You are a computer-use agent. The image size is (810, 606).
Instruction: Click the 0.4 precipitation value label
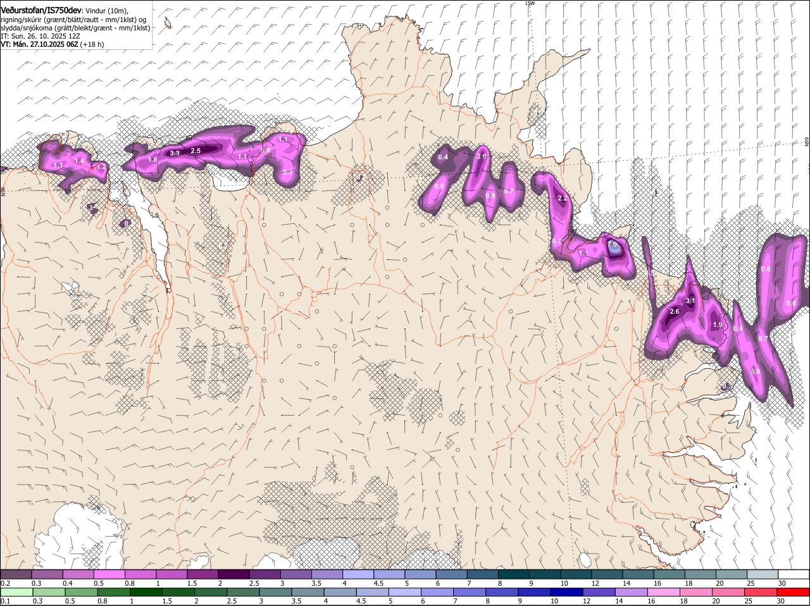(443, 158)
